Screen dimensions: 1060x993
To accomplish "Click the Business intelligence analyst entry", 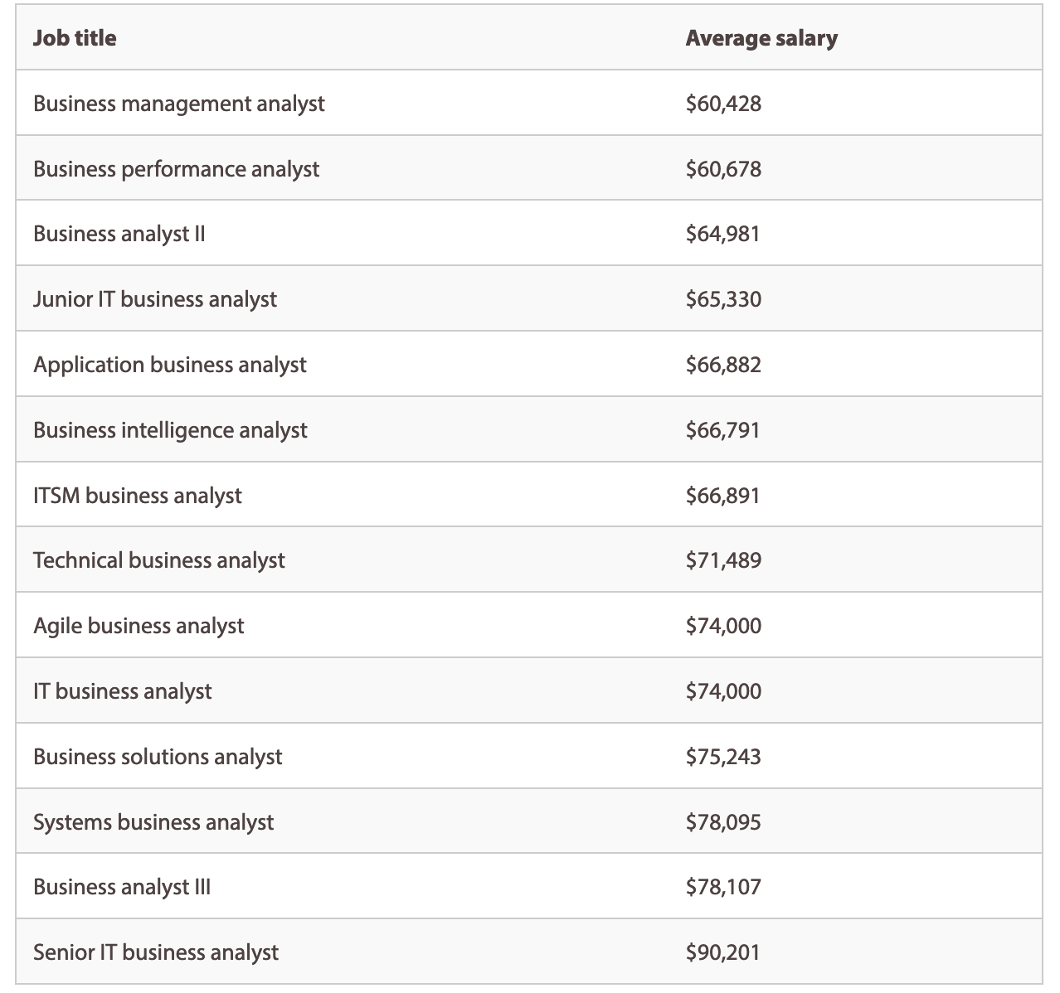I will (x=169, y=429).
